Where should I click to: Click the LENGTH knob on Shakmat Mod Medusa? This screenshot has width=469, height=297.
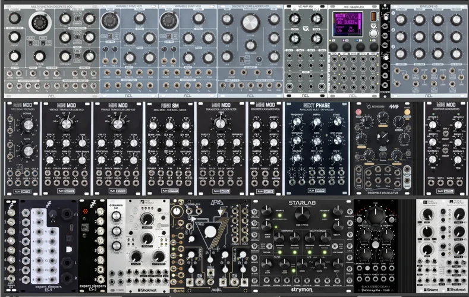pyautogui.click(x=147, y=219)
